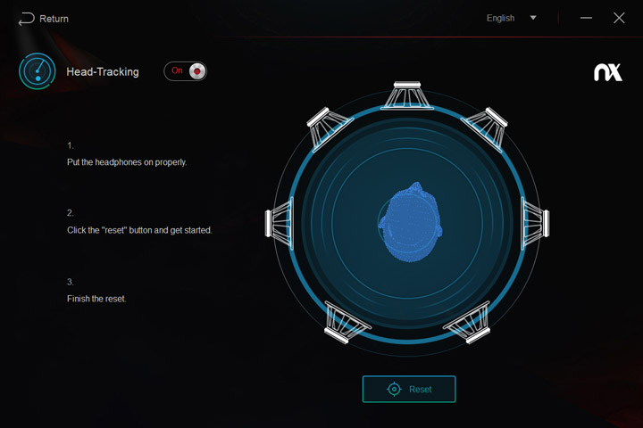Select the rear right speaker icon

click(x=467, y=322)
